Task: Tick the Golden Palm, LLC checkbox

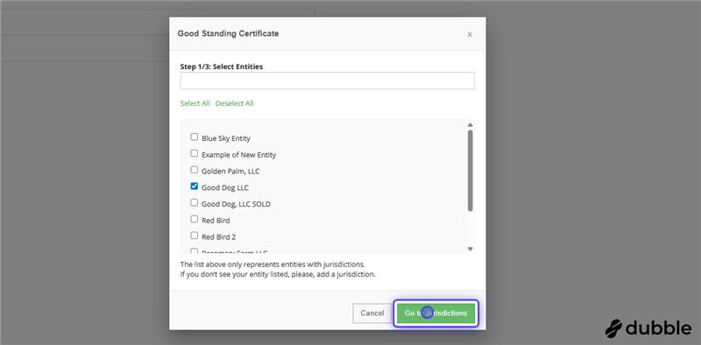Action: [x=194, y=170]
